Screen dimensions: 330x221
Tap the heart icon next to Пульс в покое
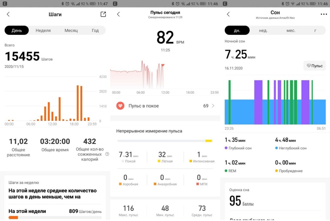coord(120,106)
